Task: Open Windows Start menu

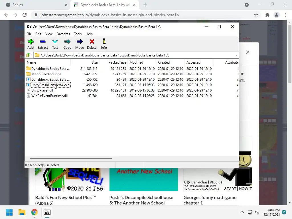Action: (x=9, y=212)
